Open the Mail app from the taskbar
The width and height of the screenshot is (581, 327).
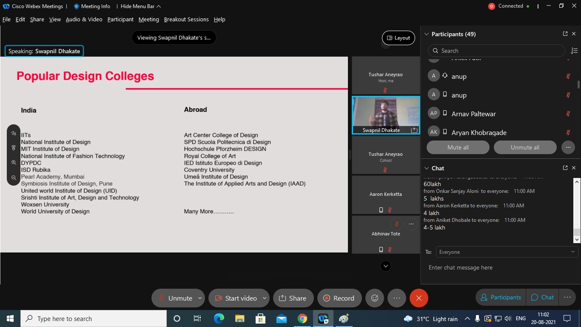(282, 318)
